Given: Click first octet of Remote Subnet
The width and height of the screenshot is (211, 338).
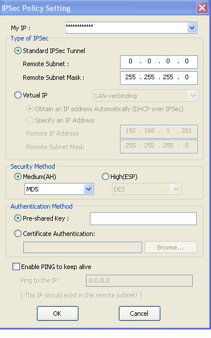Looking at the screenshot, I should tap(130, 61).
